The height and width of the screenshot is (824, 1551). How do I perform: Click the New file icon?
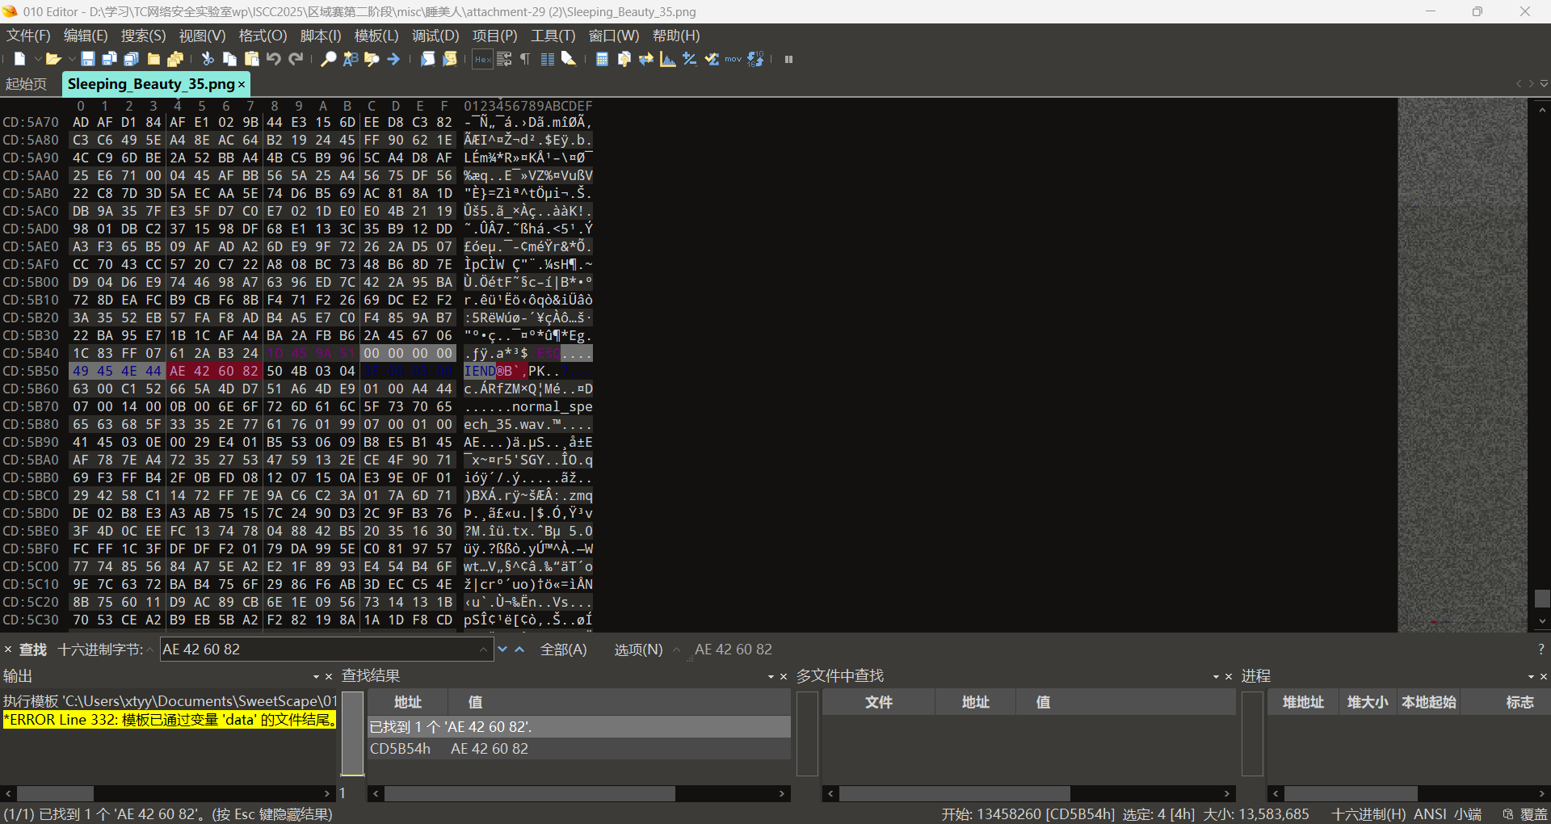(x=19, y=59)
